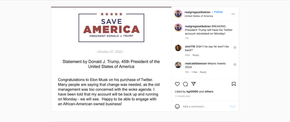View the others who liked this post
The height and width of the screenshot is (122, 290).
(x=209, y=91)
